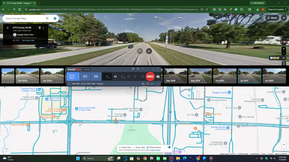Tick the Bandicam recording area checkbox
The width and height of the screenshot is (289, 162).
69,84
